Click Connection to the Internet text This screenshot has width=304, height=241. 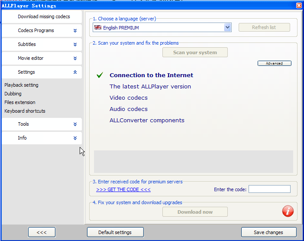[151, 75]
